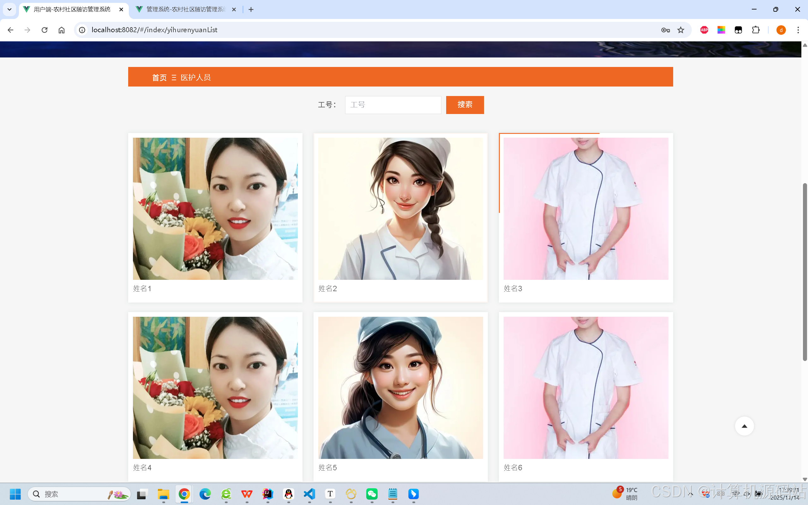View site information icon in address bar
Screen dimensions: 808x505
coord(82,30)
